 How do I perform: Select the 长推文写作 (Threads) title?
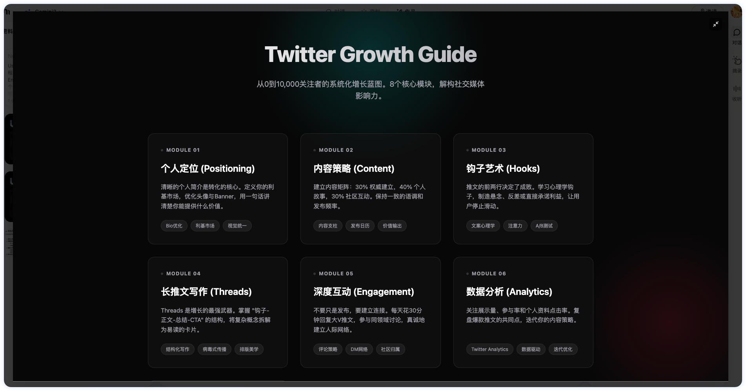pos(206,292)
